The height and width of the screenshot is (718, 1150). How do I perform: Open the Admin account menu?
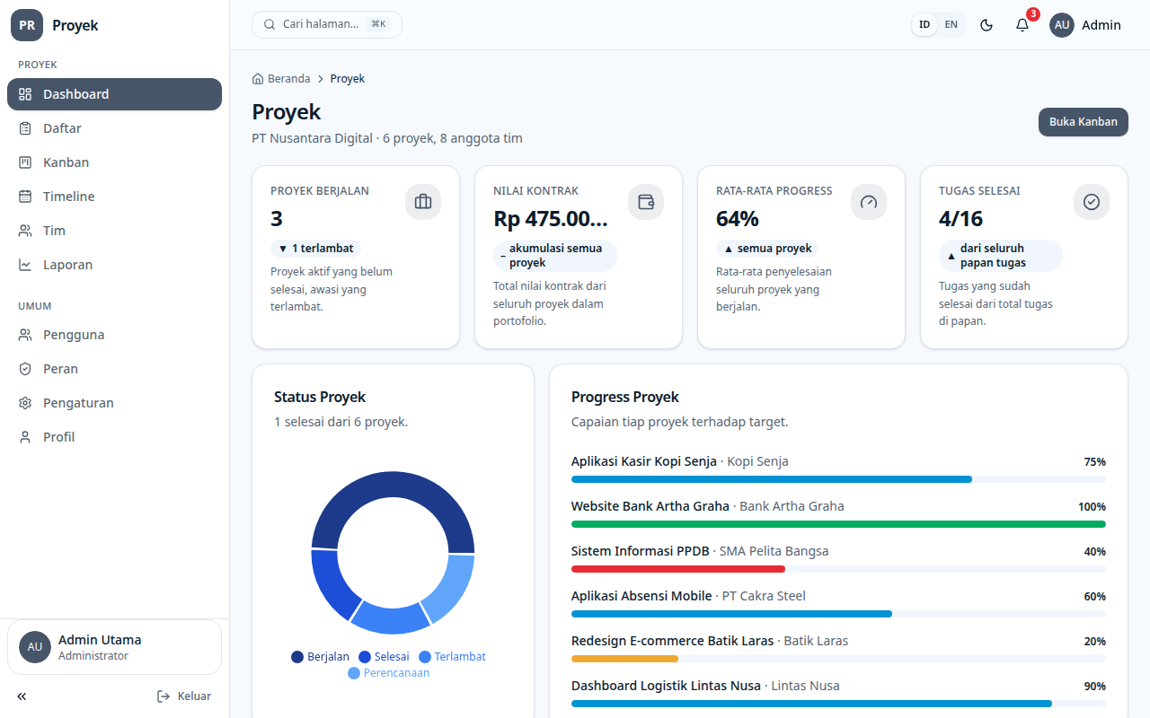click(x=1086, y=25)
